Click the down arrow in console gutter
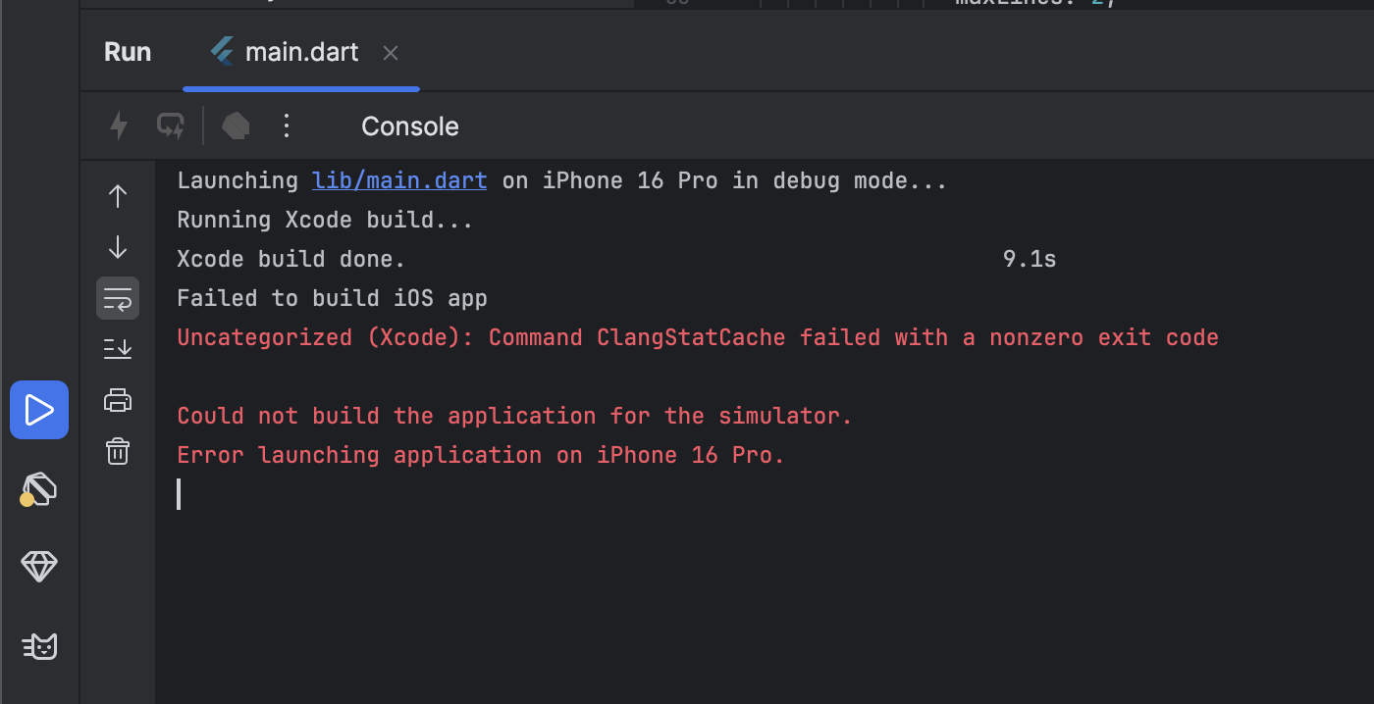The image size is (1374, 704). click(x=118, y=247)
